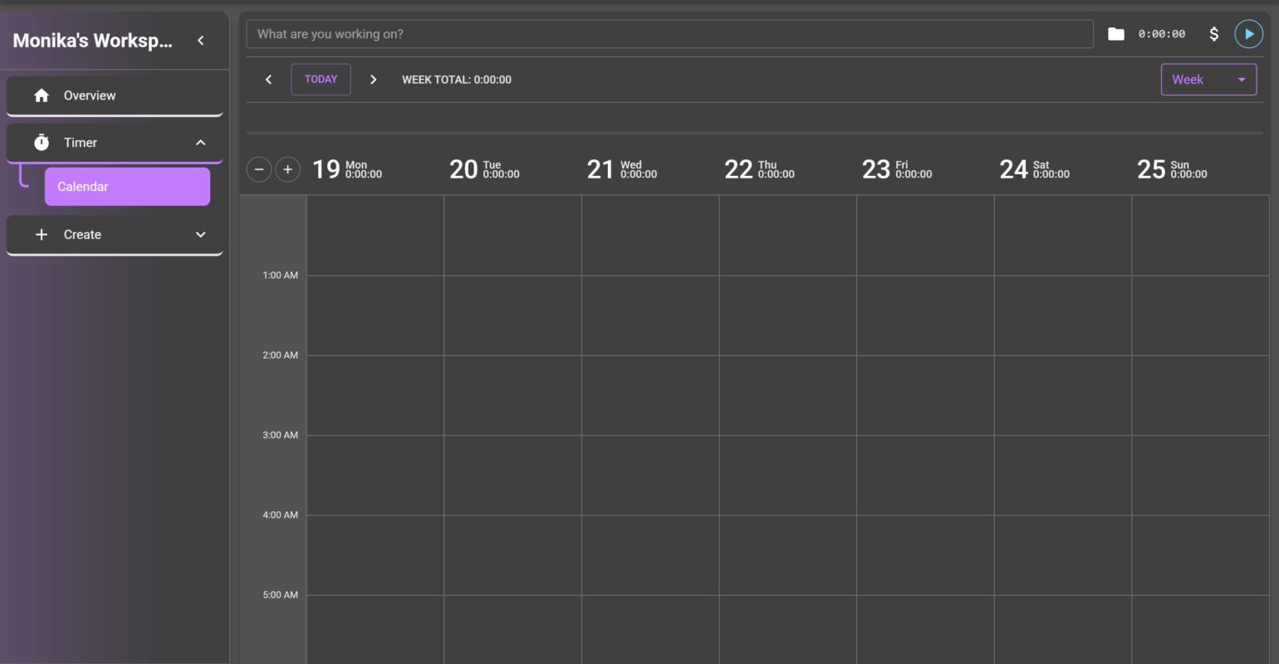Click the 'What are you working on?' field

coord(669,34)
